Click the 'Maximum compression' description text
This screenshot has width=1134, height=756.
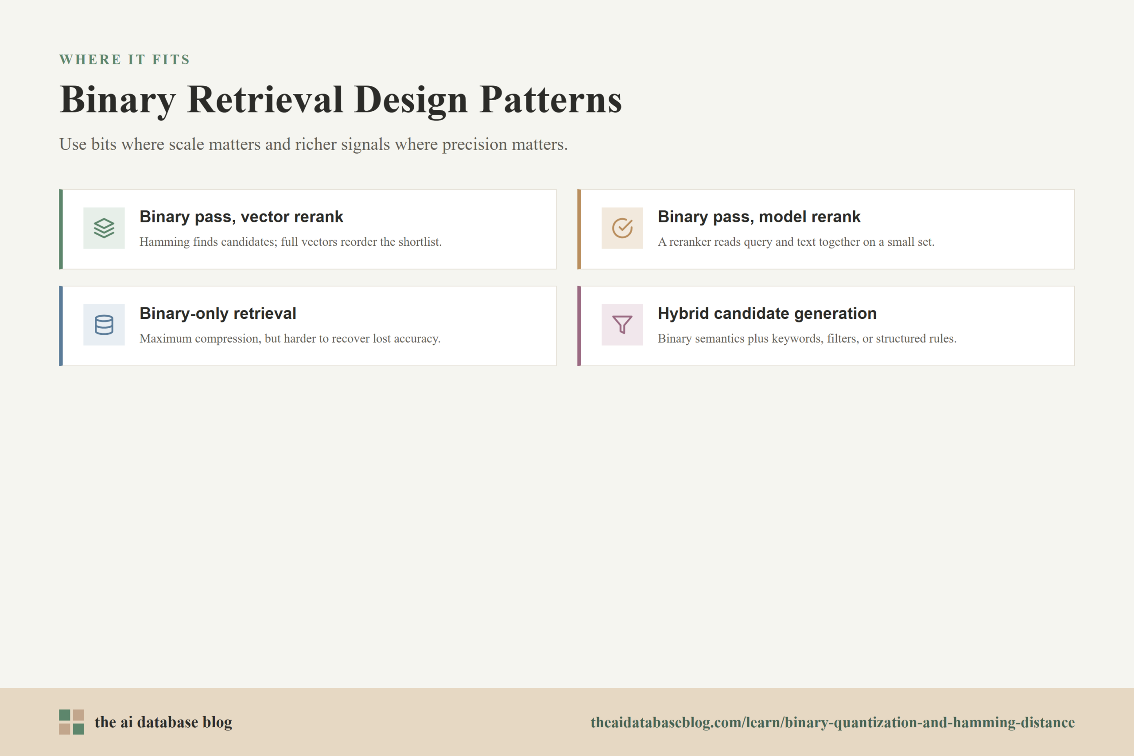click(x=290, y=338)
